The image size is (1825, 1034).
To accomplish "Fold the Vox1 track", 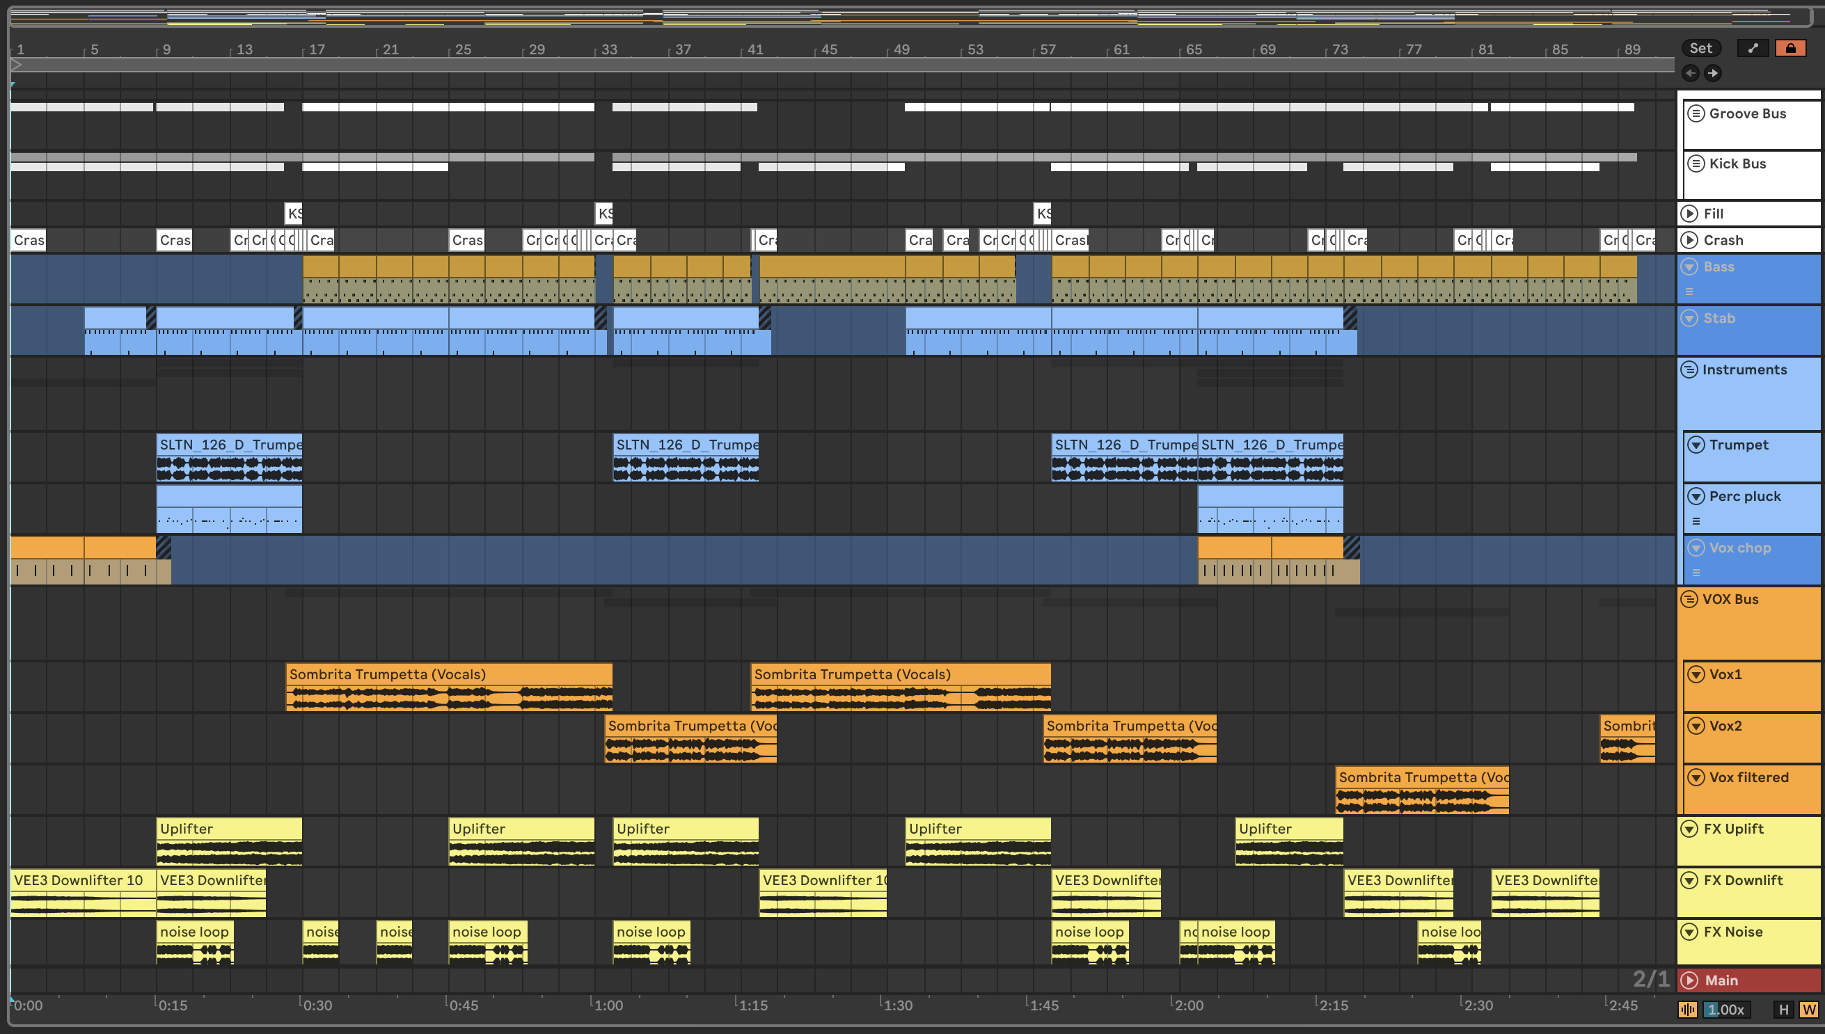I will pyautogui.click(x=1696, y=675).
